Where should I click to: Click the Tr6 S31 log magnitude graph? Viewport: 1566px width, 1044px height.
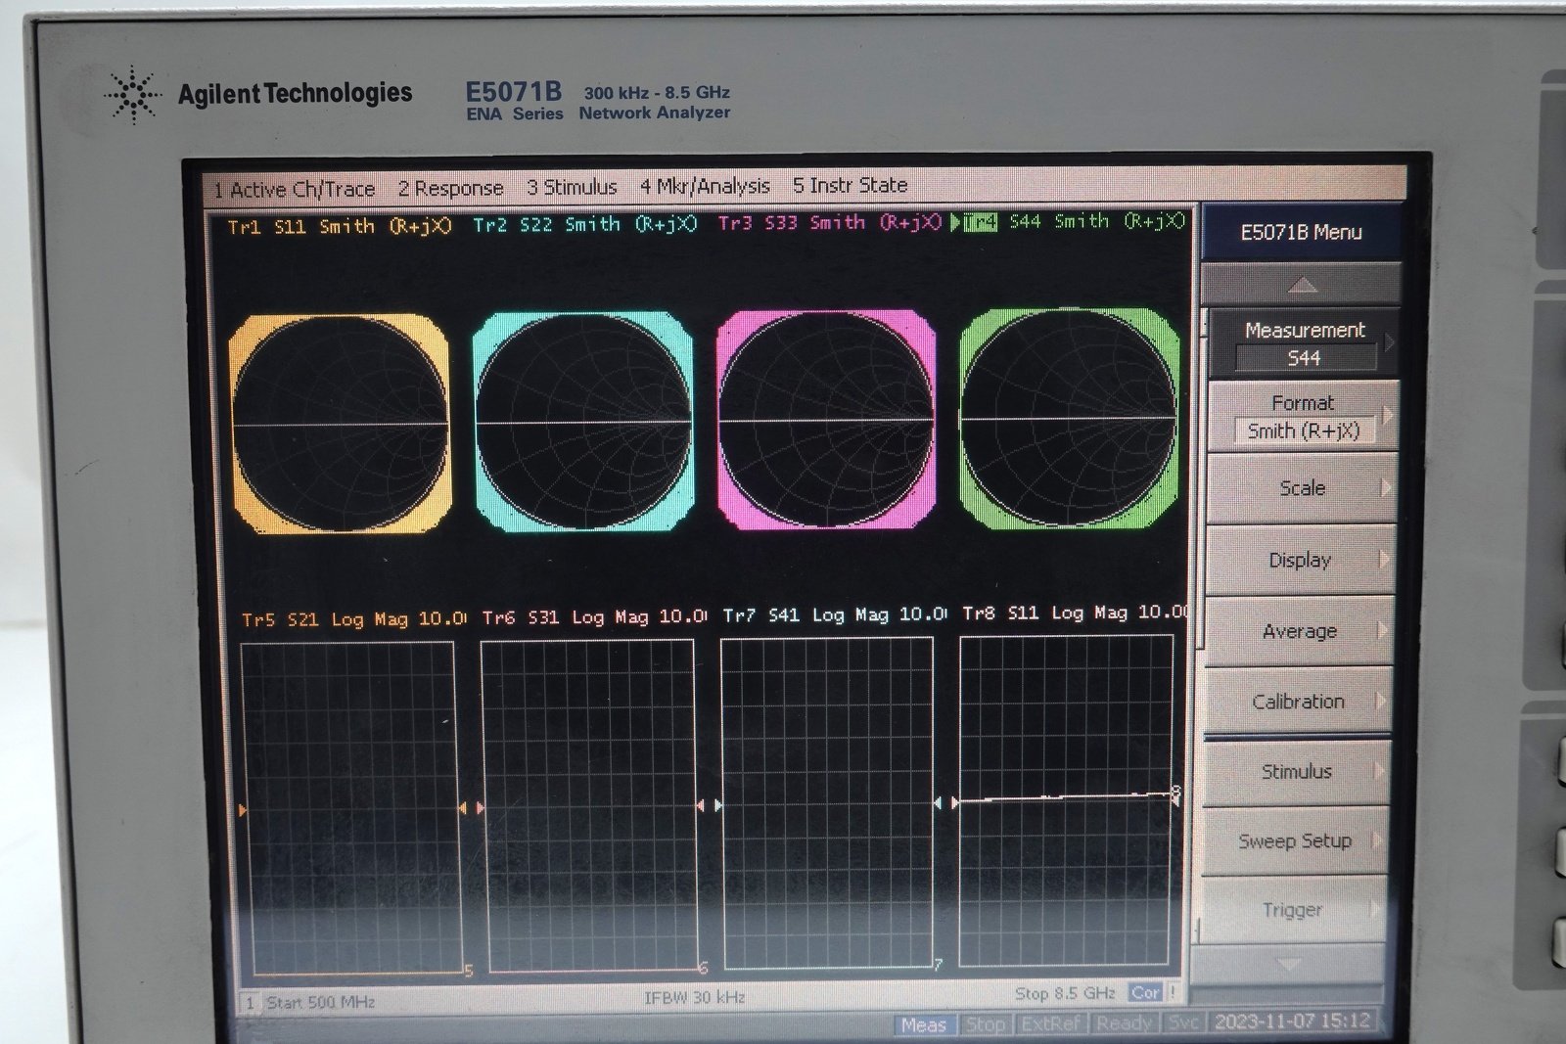click(588, 805)
